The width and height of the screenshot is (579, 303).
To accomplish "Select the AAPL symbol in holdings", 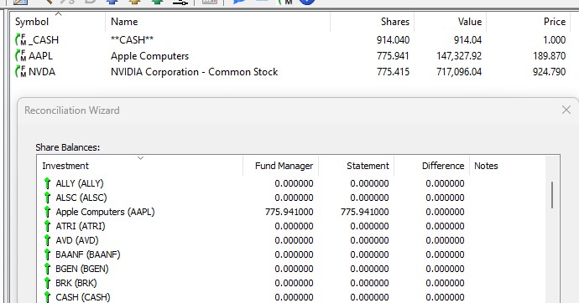I will pyautogui.click(x=40, y=56).
